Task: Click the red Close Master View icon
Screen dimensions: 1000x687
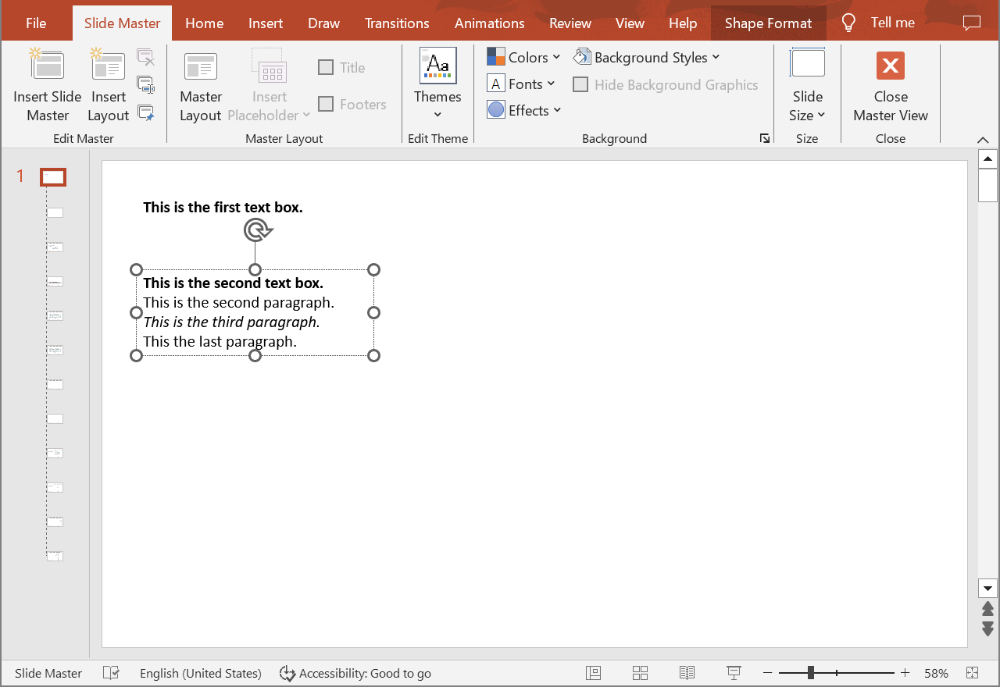Action: coord(891,66)
